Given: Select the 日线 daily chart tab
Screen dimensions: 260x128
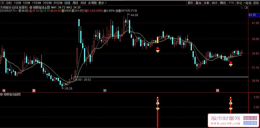Looking at the screenshot, I should coord(67,3).
